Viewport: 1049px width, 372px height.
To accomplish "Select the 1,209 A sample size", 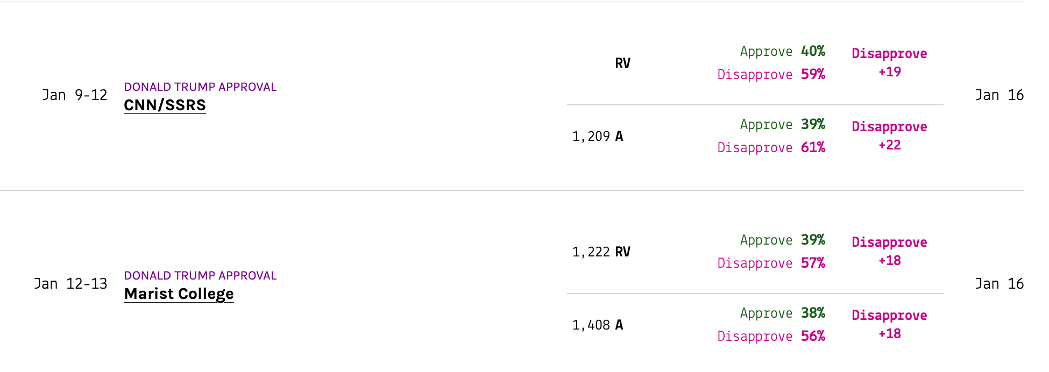I will click(x=597, y=137).
